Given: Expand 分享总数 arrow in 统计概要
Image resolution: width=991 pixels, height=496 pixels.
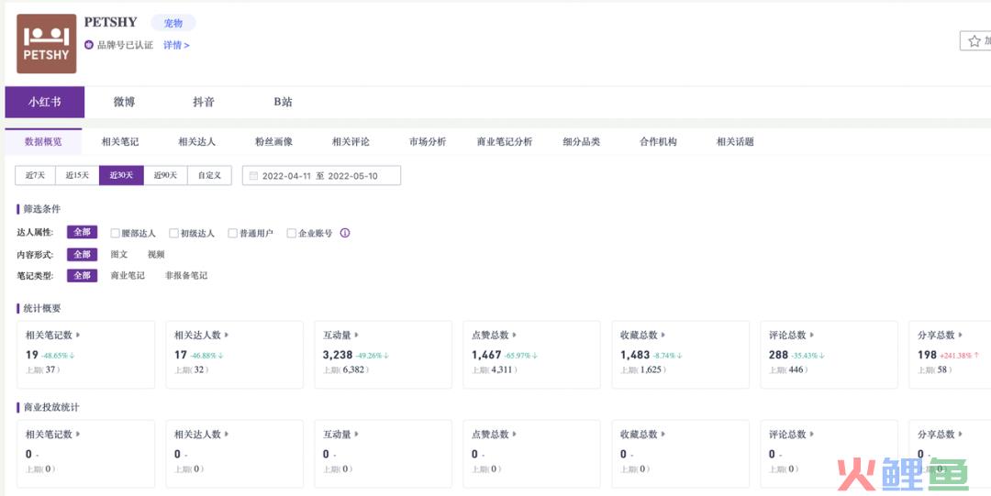Looking at the screenshot, I should click(961, 336).
